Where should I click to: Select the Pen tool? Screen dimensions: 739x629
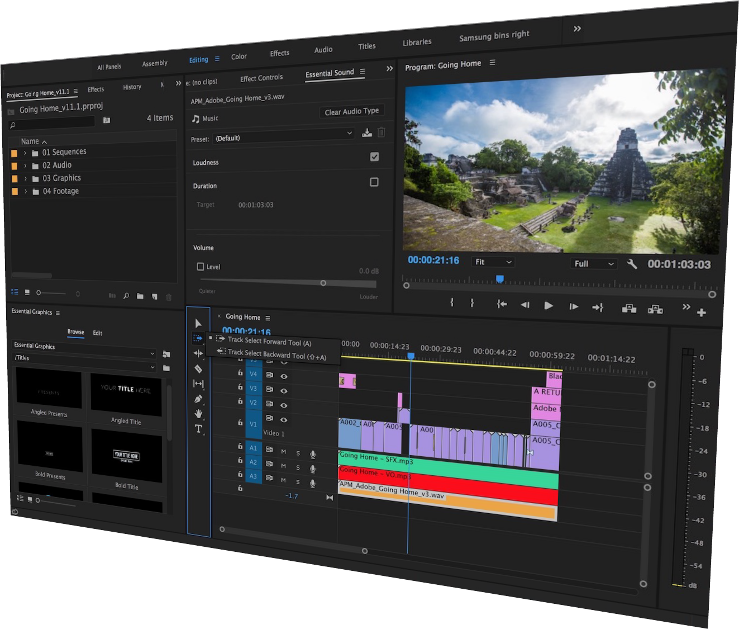pyautogui.click(x=198, y=399)
